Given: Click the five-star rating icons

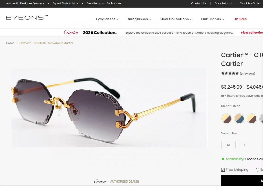Looking at the screenshot, I should coord(230,73).
